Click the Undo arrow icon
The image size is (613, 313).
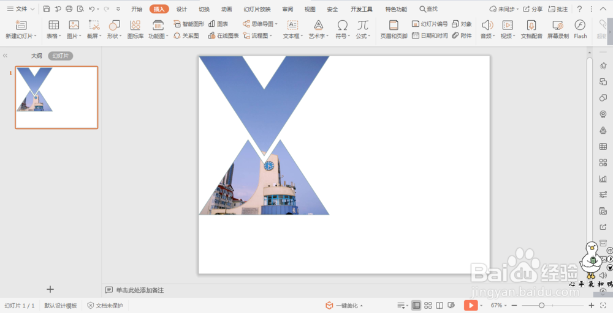[91, 9]
